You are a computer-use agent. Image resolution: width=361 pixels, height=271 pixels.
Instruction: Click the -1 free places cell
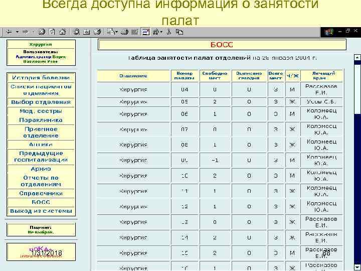(x=215, y=160)
